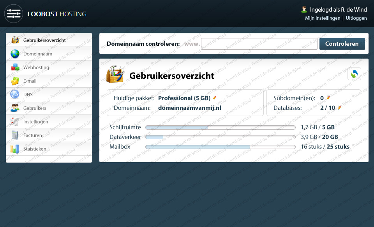Click the toolbox icon beside Gebruikersoverzicht in sidebar

[x=15, y=40]
